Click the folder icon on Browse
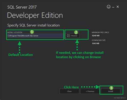Screen dimensions: 127x100 69,36
